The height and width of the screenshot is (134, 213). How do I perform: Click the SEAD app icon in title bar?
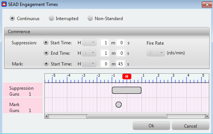4,4
